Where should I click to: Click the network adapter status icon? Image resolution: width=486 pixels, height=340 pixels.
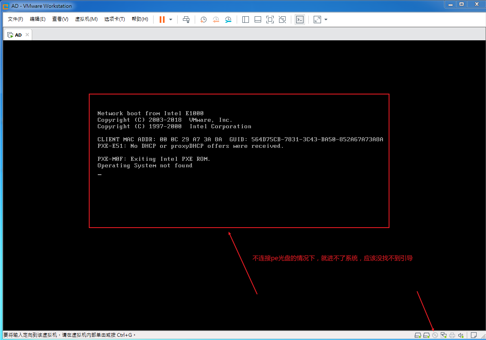click(444, 335)
